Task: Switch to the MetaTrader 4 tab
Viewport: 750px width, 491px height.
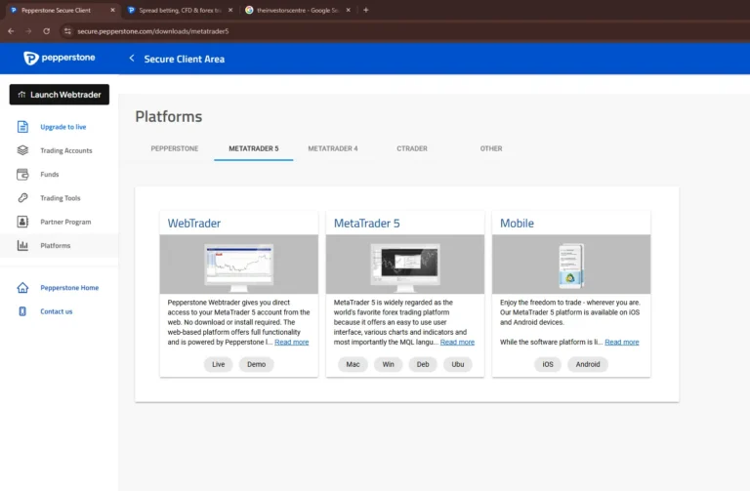Action: (333, 148)
